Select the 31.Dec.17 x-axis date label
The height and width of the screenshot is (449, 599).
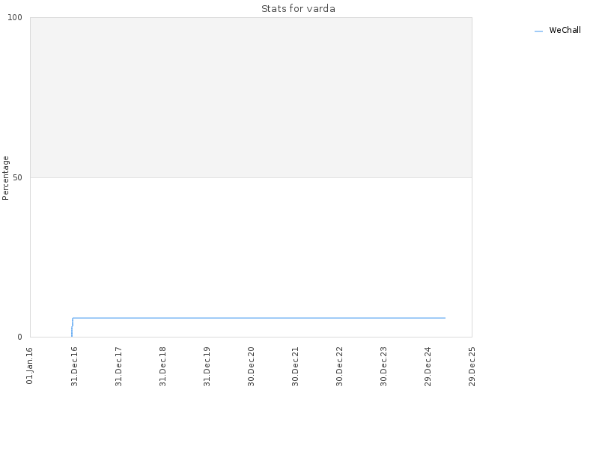119,366
